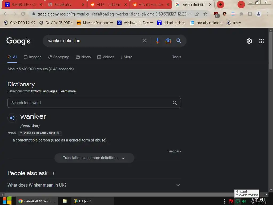This screenshot has width=273, height=205.
Task: Click the browser back arrow
Action: [x=6, y=14]
